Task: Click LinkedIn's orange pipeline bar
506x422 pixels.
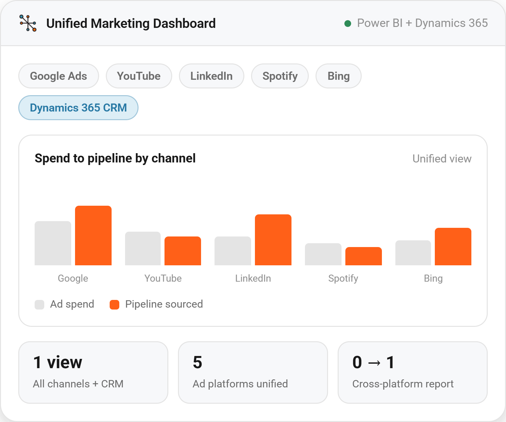Action: [273, 240]
